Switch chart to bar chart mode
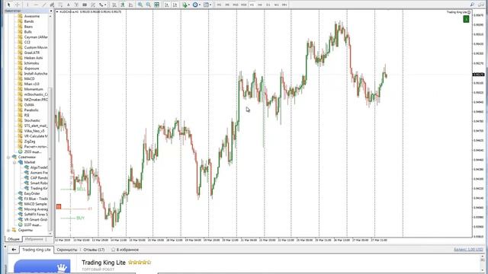488x274 pixels. [114, 5]
